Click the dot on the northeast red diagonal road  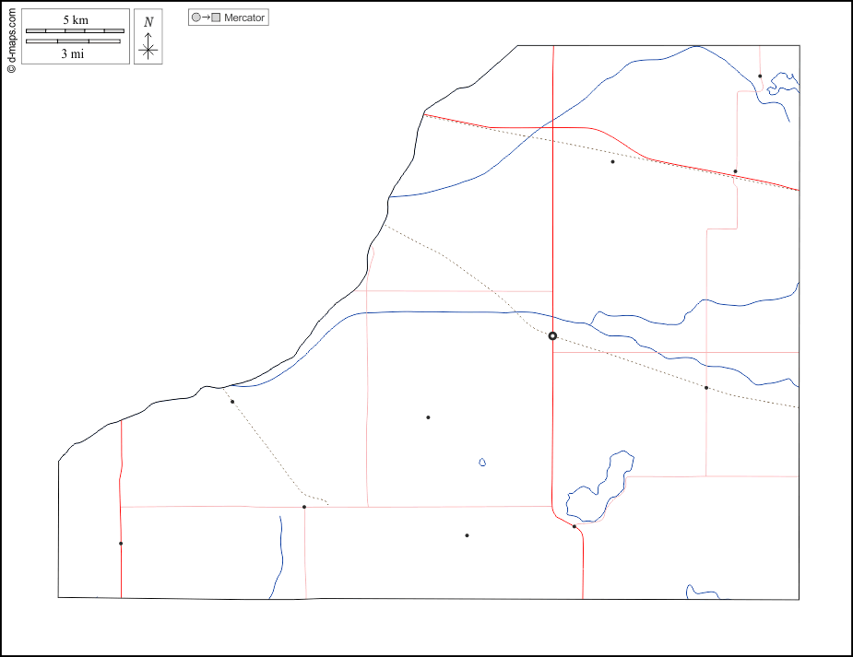coord(735,171)
